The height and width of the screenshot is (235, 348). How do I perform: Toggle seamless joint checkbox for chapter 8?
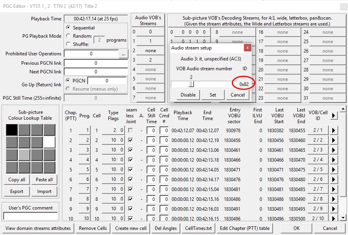tap(130, 199)
